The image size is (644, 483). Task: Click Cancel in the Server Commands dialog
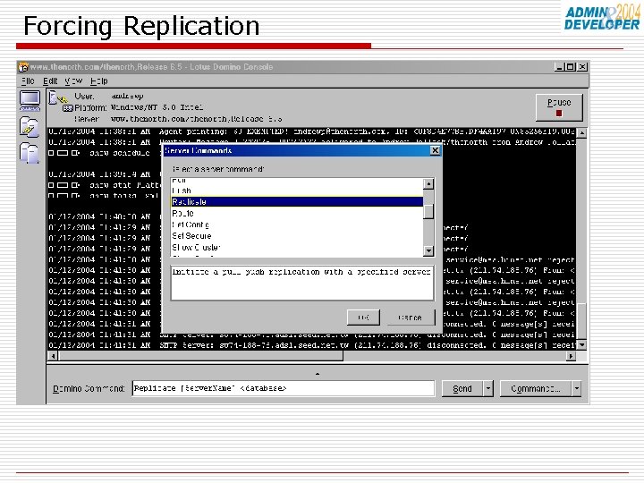pyautogui.click(x=411, y=317)
